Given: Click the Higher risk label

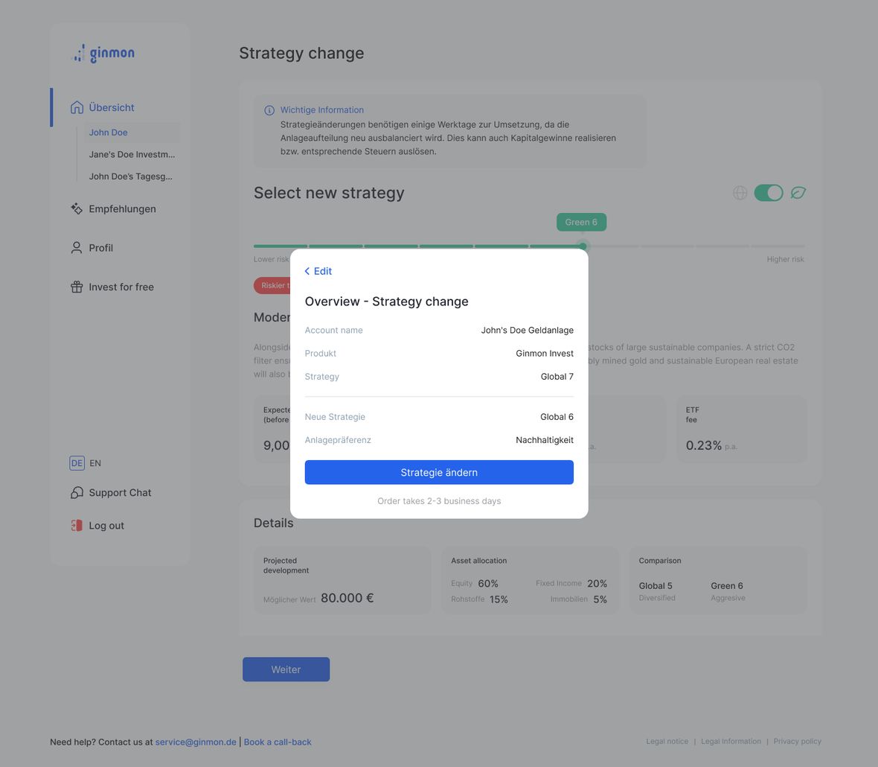Looking at the screenshot, I should [785, 259].
